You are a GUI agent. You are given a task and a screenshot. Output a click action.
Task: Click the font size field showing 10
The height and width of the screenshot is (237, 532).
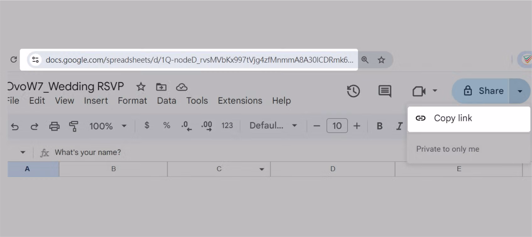[x=337, y=126]
